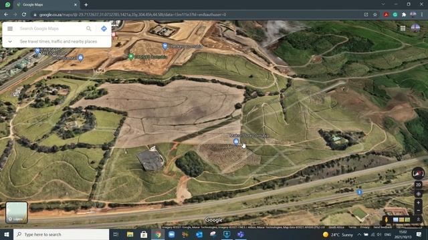Image resolution: width=428 pixels, height=240 pixels.
Task: Bookmark this page with the star icon
Action: tap(375, 15)
